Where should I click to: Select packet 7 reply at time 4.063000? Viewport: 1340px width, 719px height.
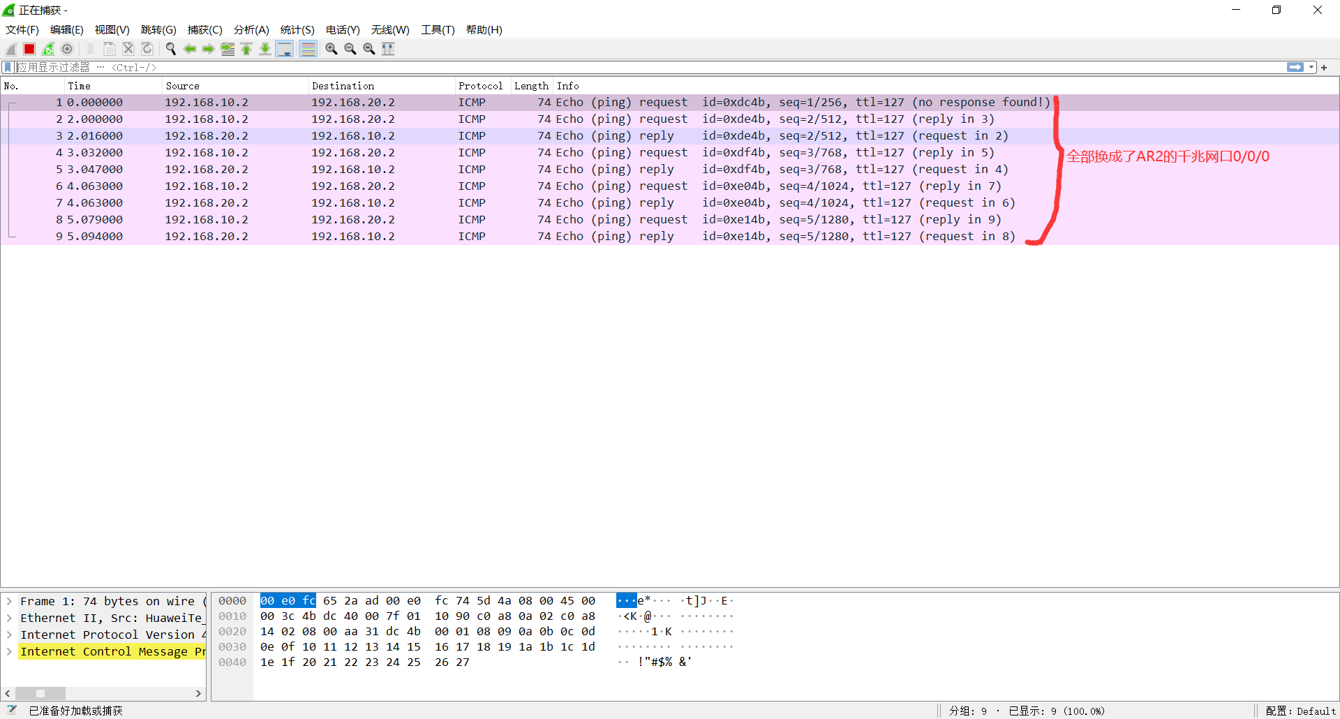tap(670, 203)
